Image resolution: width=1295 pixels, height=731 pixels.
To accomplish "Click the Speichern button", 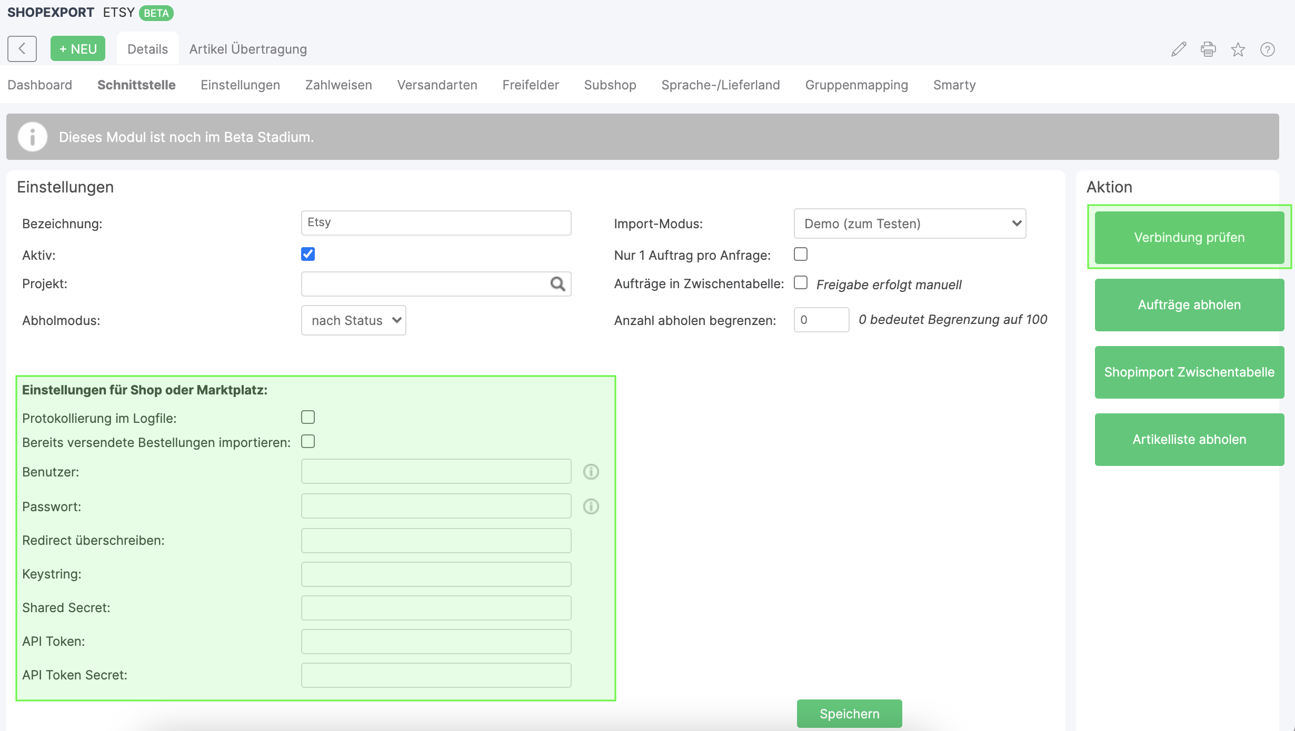I will pos(850,714).
